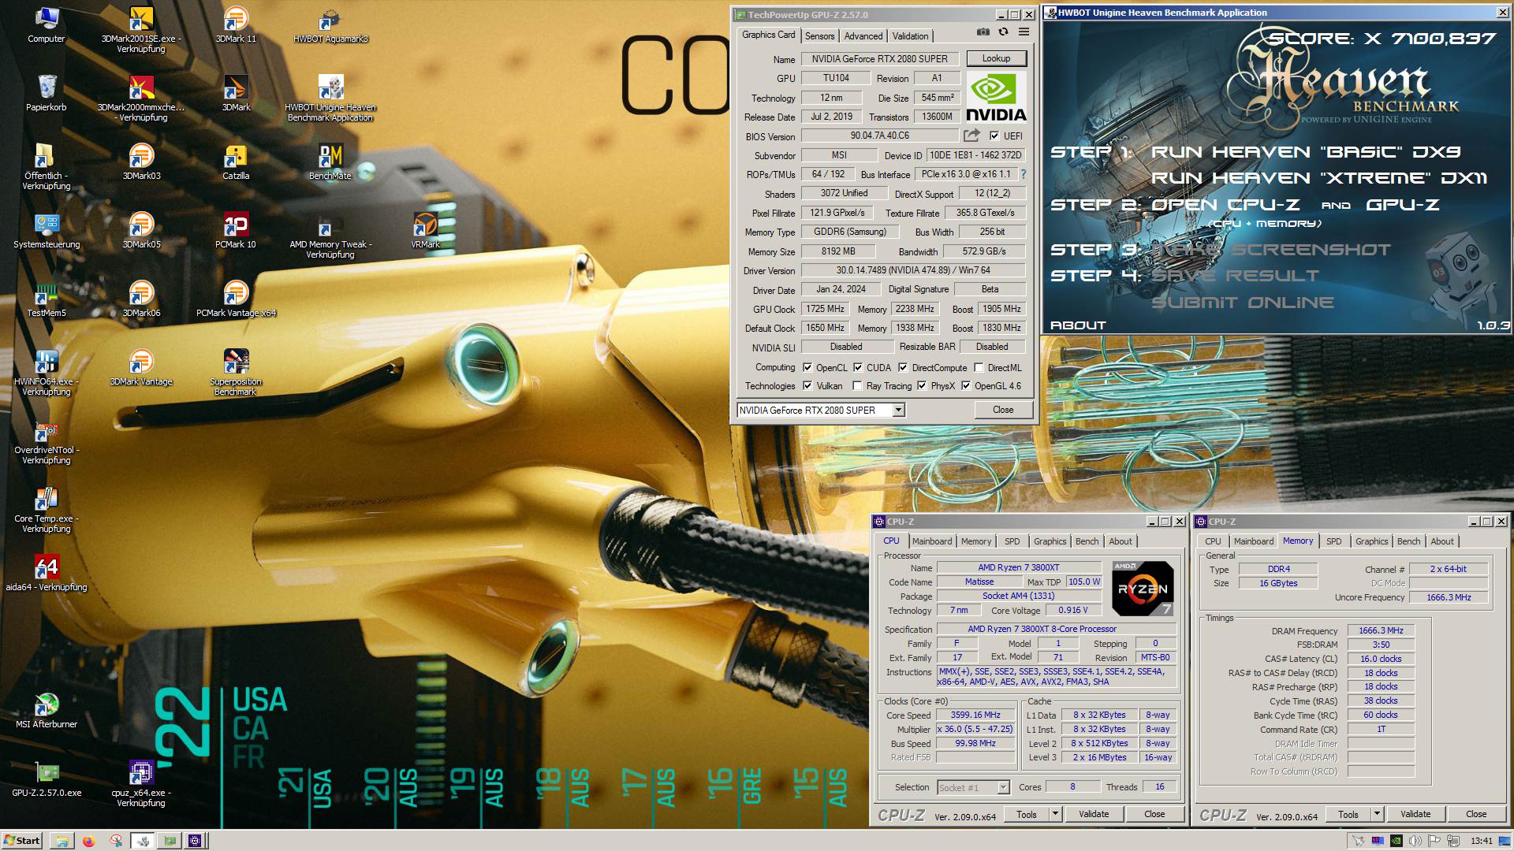Toggle the OpenGL 4.6 checkbox
This screenshot has height=851, width=1514.
pos(966,385)
